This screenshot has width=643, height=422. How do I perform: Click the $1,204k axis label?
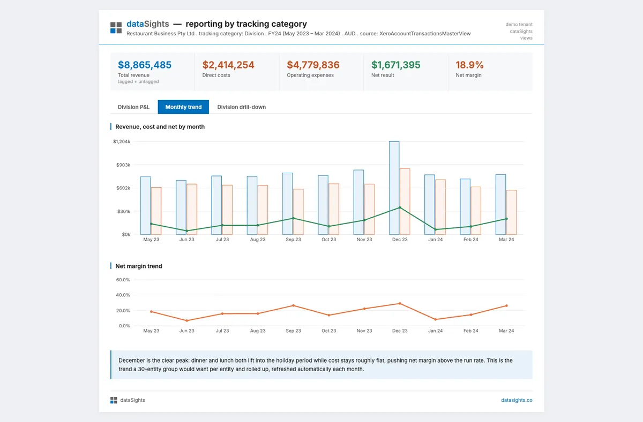click(x=122, y=141)
